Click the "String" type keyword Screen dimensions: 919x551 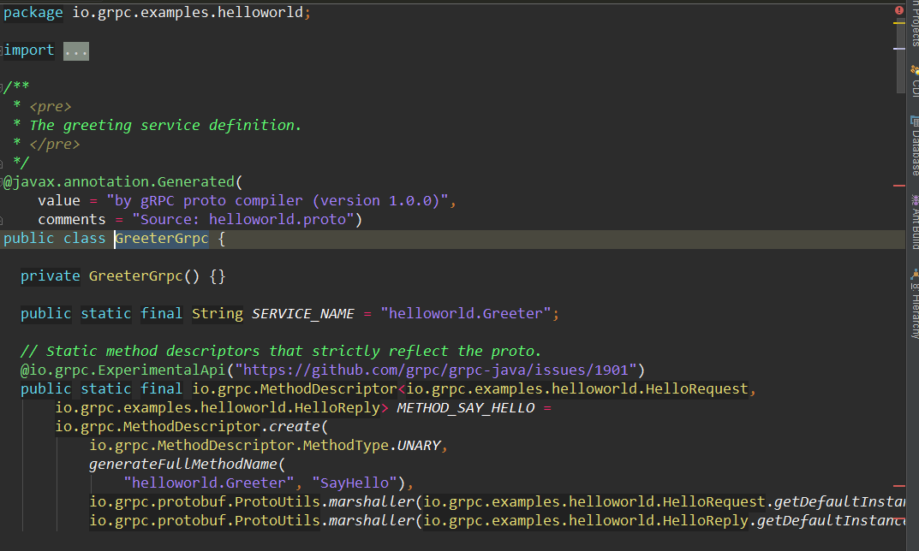pos(218,314)
